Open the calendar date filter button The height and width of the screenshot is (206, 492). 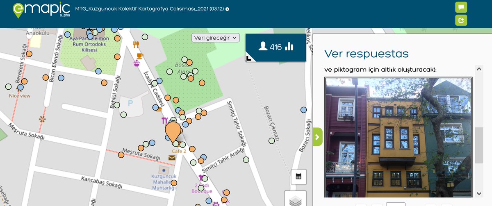click(298, 177)
